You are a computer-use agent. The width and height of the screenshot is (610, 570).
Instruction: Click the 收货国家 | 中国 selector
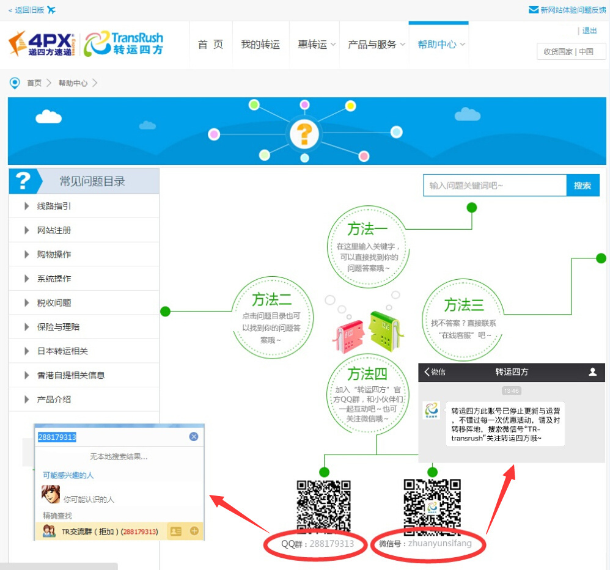tap(571, 51)
